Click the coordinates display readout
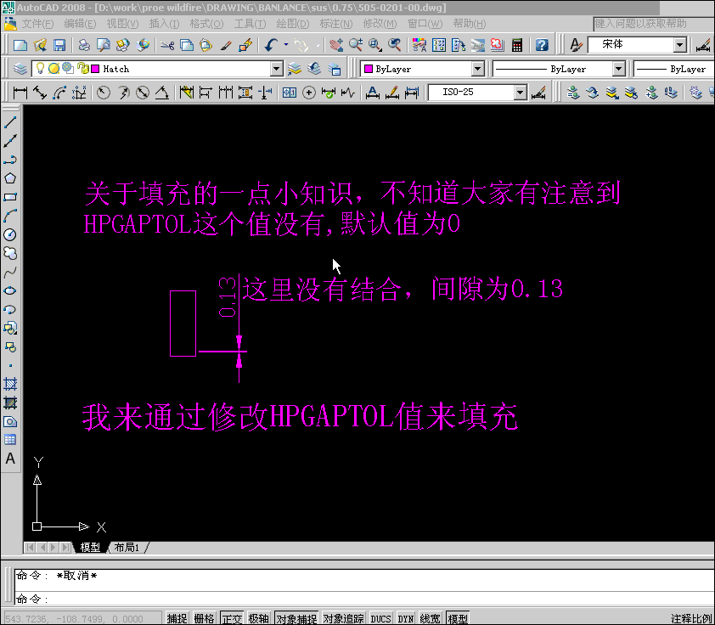715x625 pixels. point(82,618)
